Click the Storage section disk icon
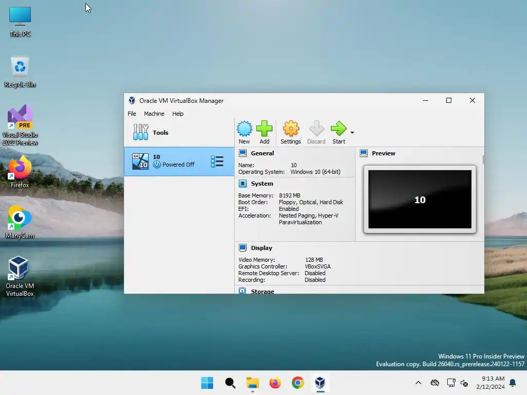The height and width of the screenshot is (395, 527). (x=242, y=291)
